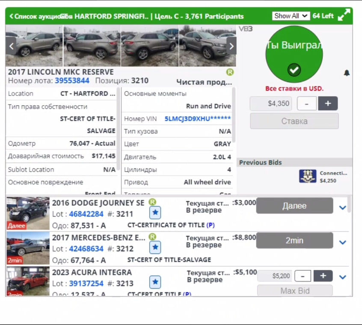Click the Чистая прод... sale status text

point(204,82)
